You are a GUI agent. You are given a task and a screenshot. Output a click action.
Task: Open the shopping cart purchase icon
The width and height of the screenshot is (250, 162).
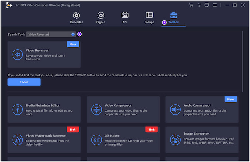click(x=191, y=5)
